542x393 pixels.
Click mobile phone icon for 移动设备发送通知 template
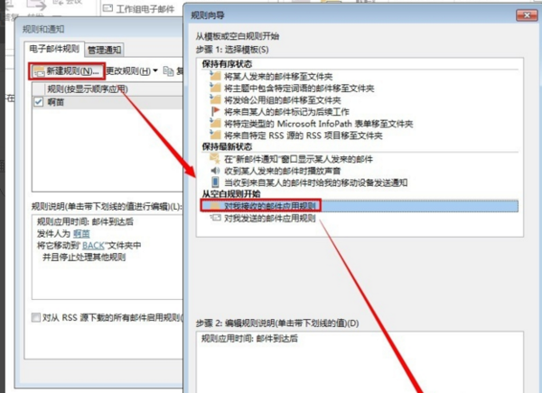215,182
